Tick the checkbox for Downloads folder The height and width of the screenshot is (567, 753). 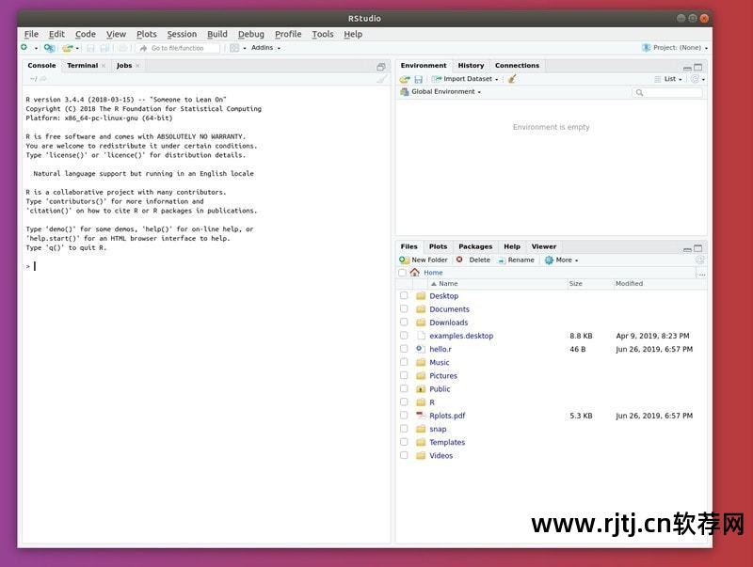pyautogui.click(x=404, y=323)
